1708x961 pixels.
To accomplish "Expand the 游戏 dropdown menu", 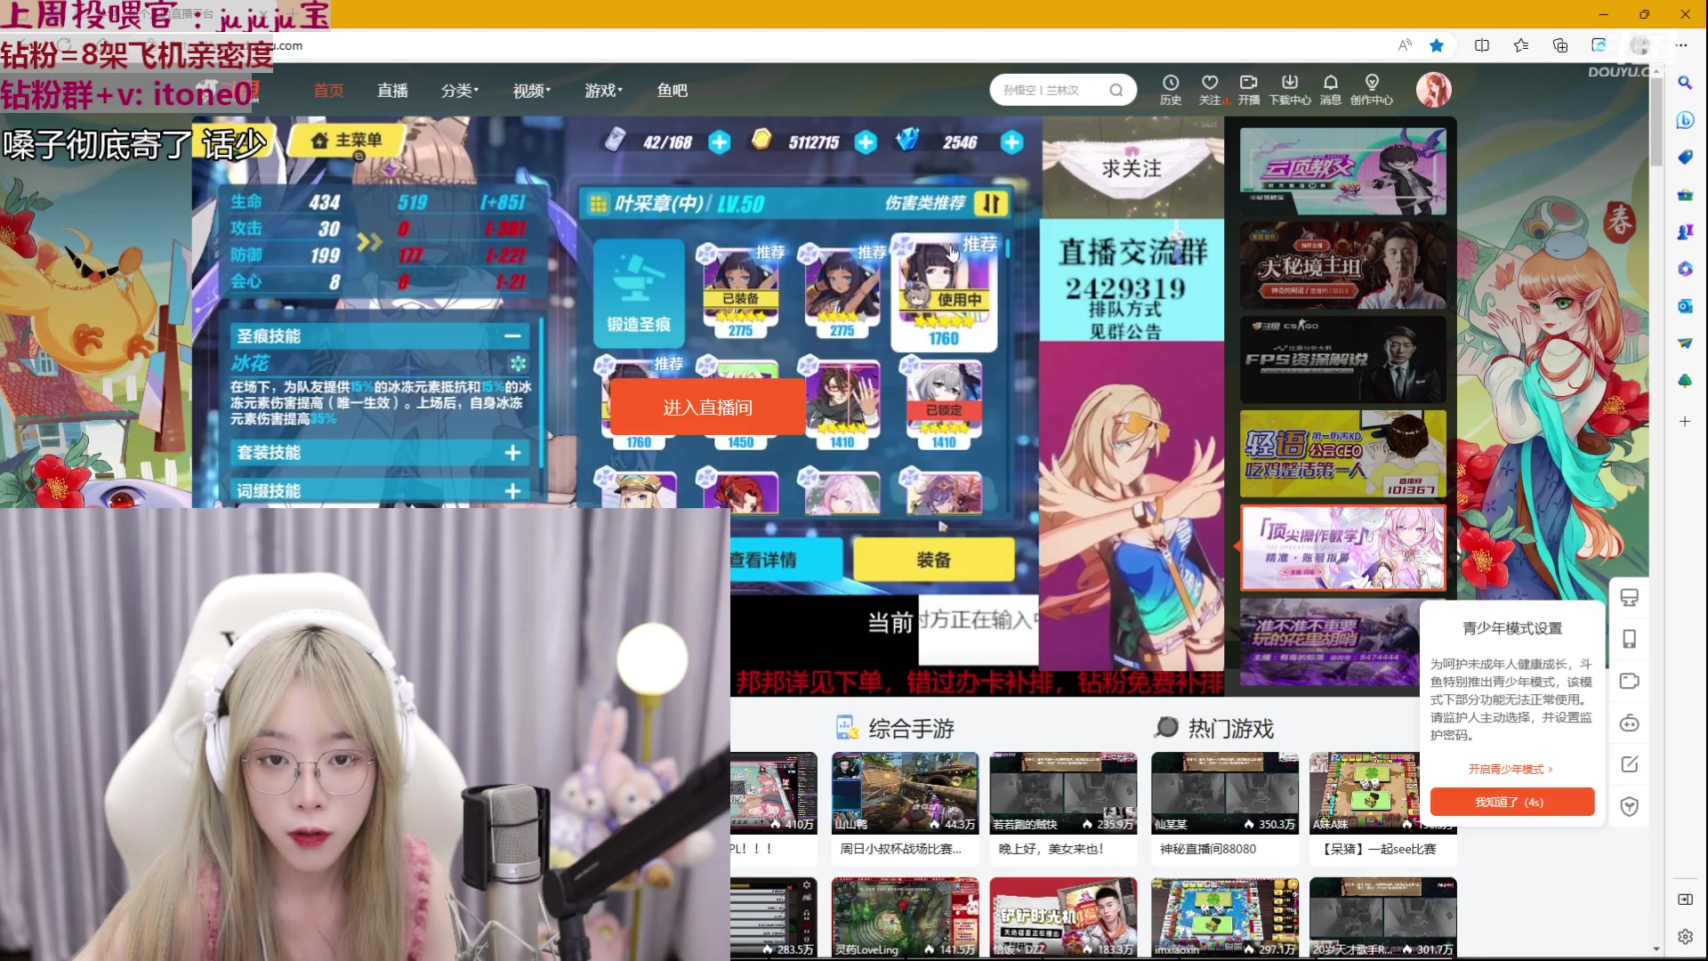I will coord(603,91).
